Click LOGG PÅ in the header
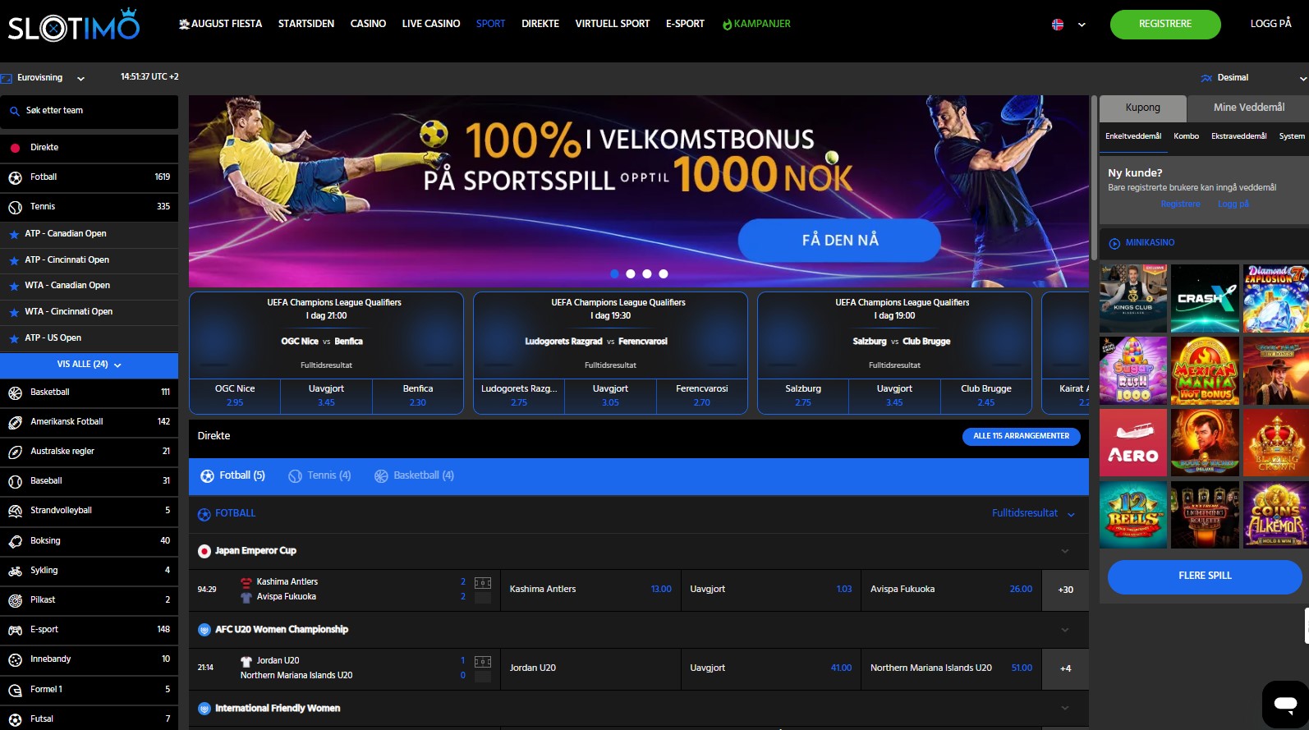1309x730 pixels. pos(1270,24)
